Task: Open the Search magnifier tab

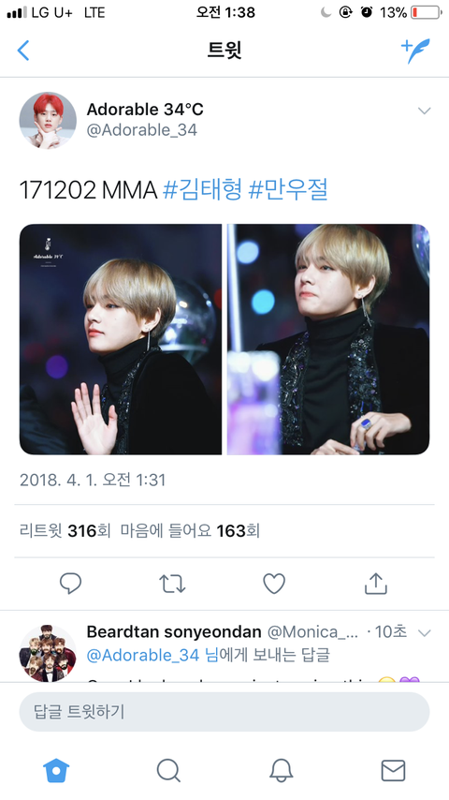Action: click(168, 770)
